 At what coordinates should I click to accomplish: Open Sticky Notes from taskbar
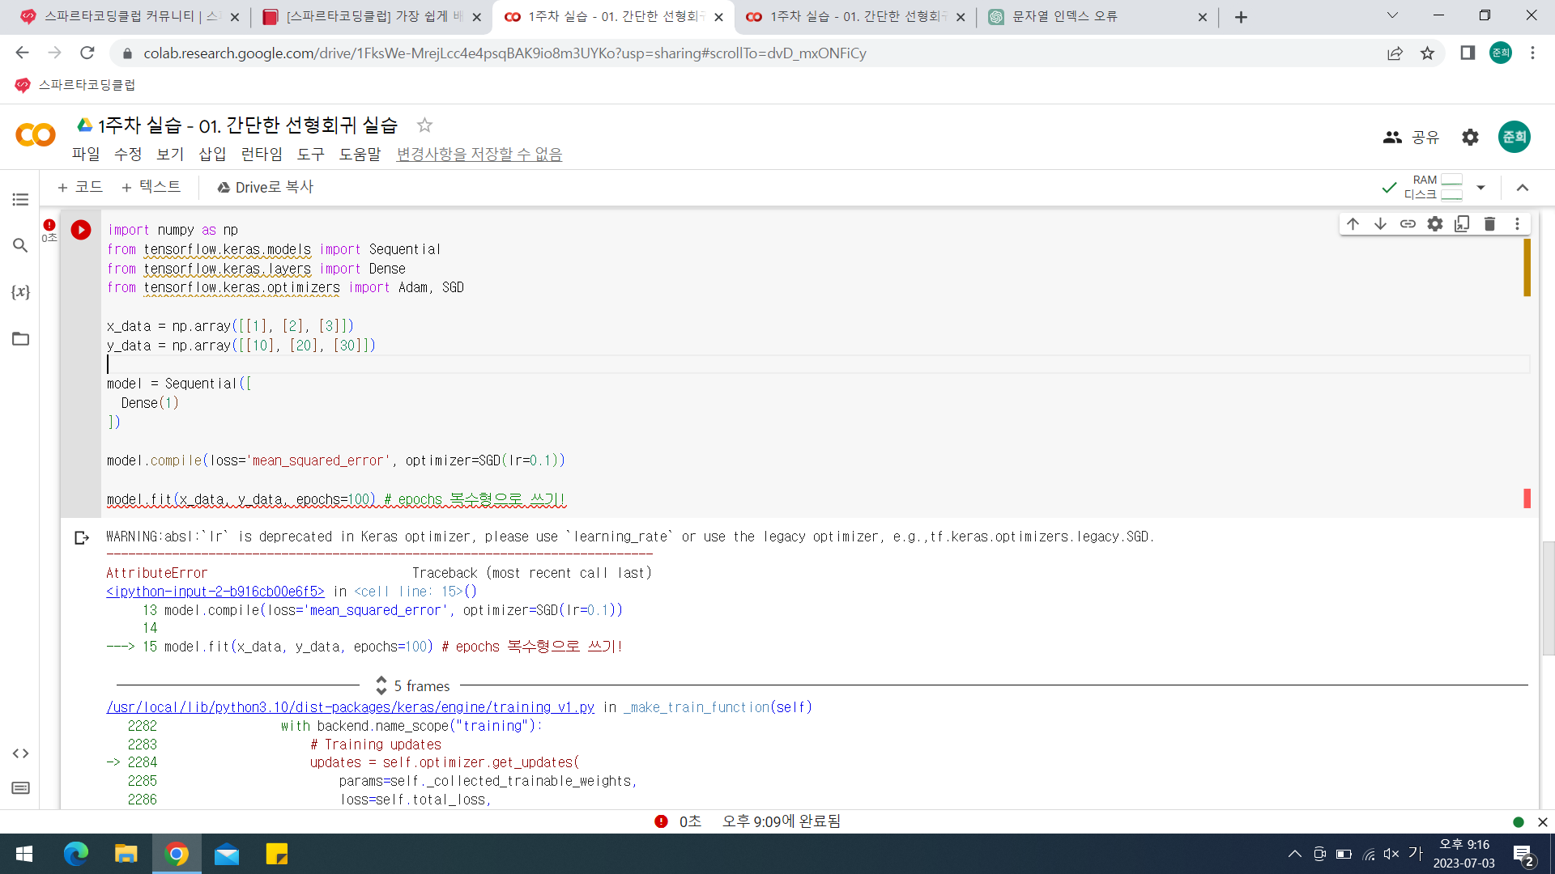(x=277, y=854)
